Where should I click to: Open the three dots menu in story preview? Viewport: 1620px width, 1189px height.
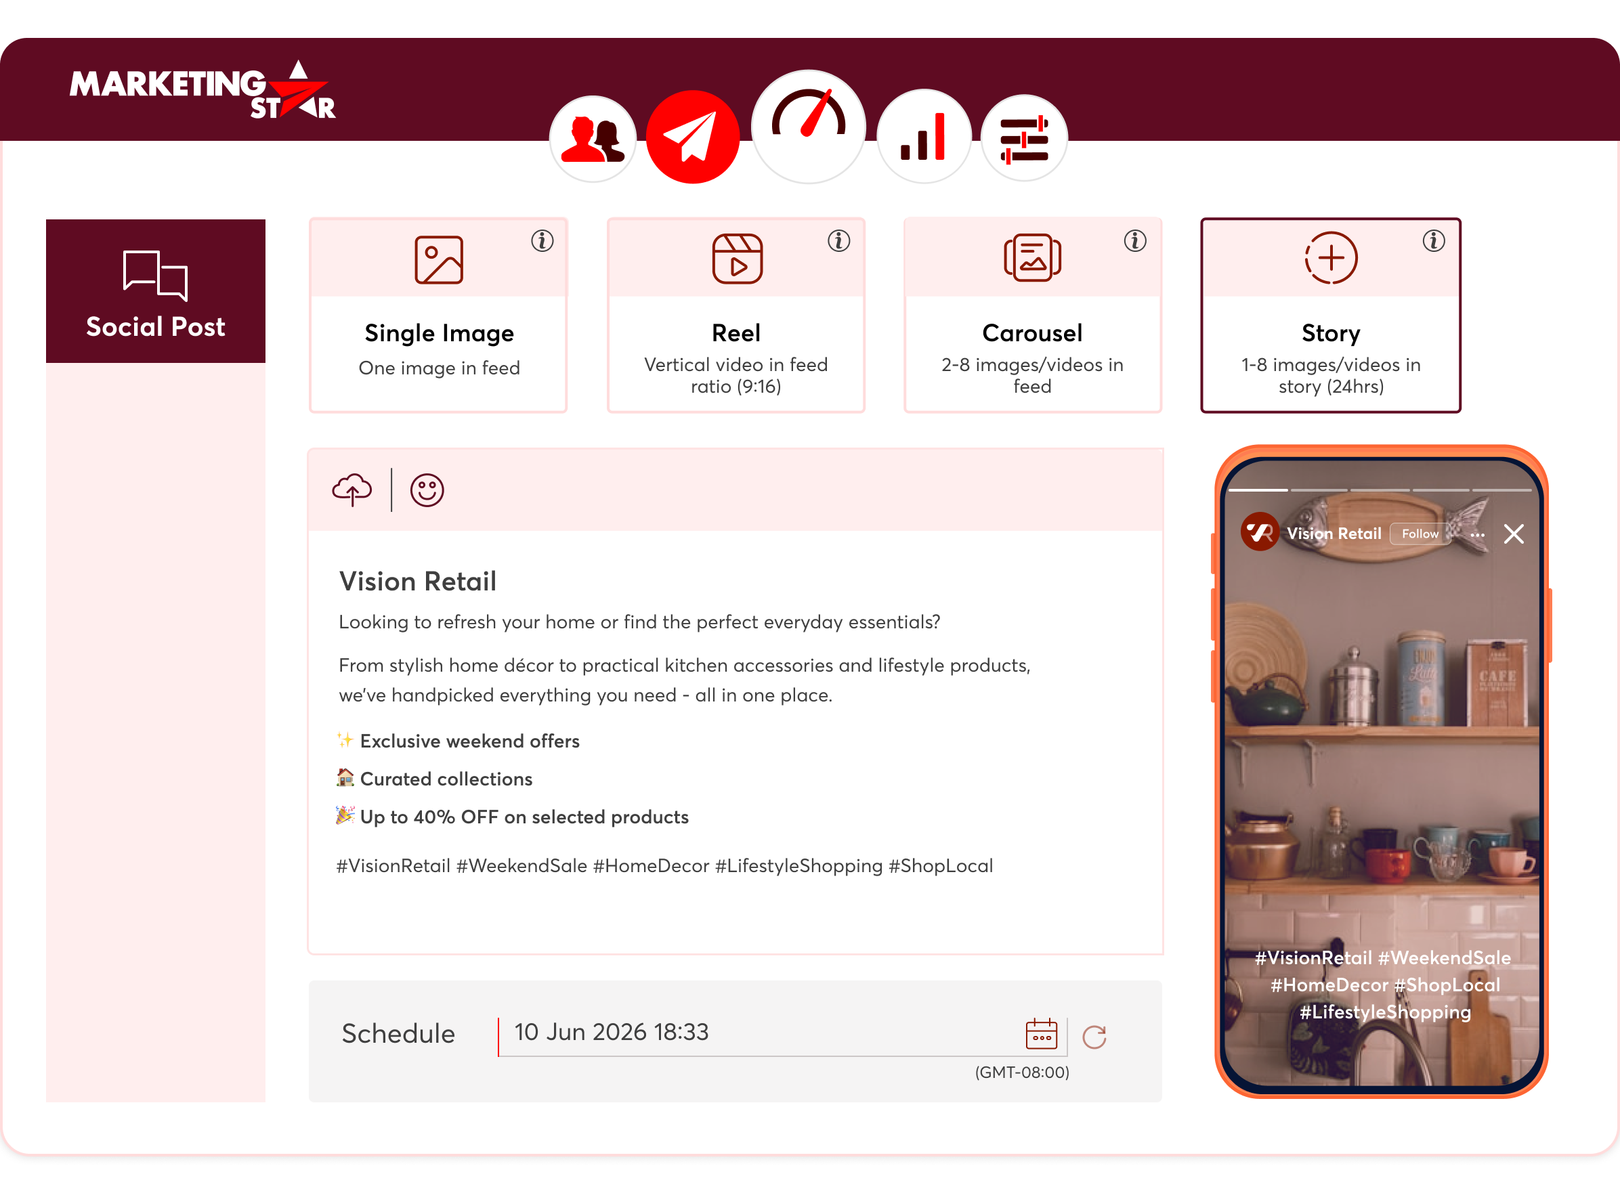coord(1478,535)
